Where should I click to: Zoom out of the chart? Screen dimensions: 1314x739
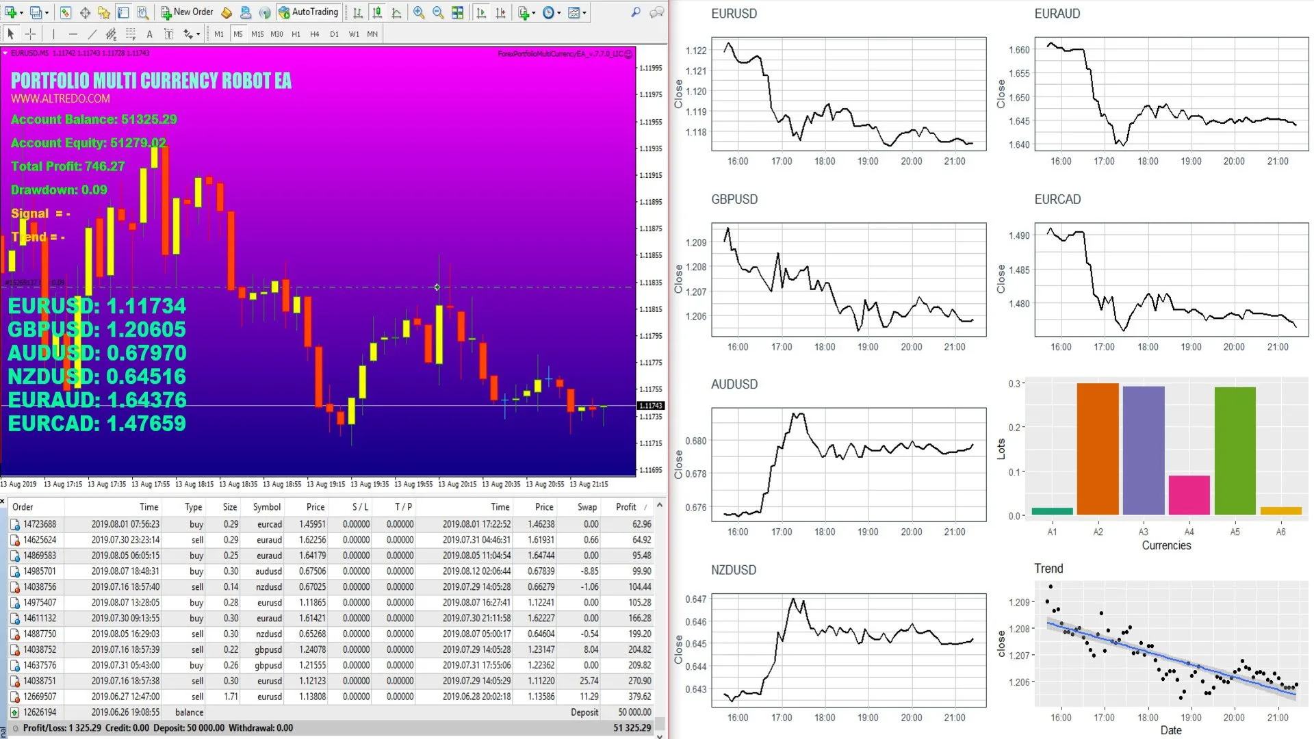(438, 12)
